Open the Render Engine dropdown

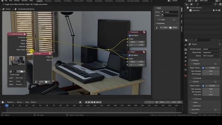211,49
